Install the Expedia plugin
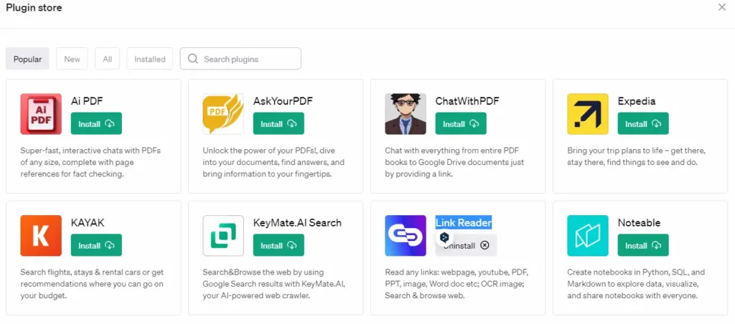 [643, 123]
